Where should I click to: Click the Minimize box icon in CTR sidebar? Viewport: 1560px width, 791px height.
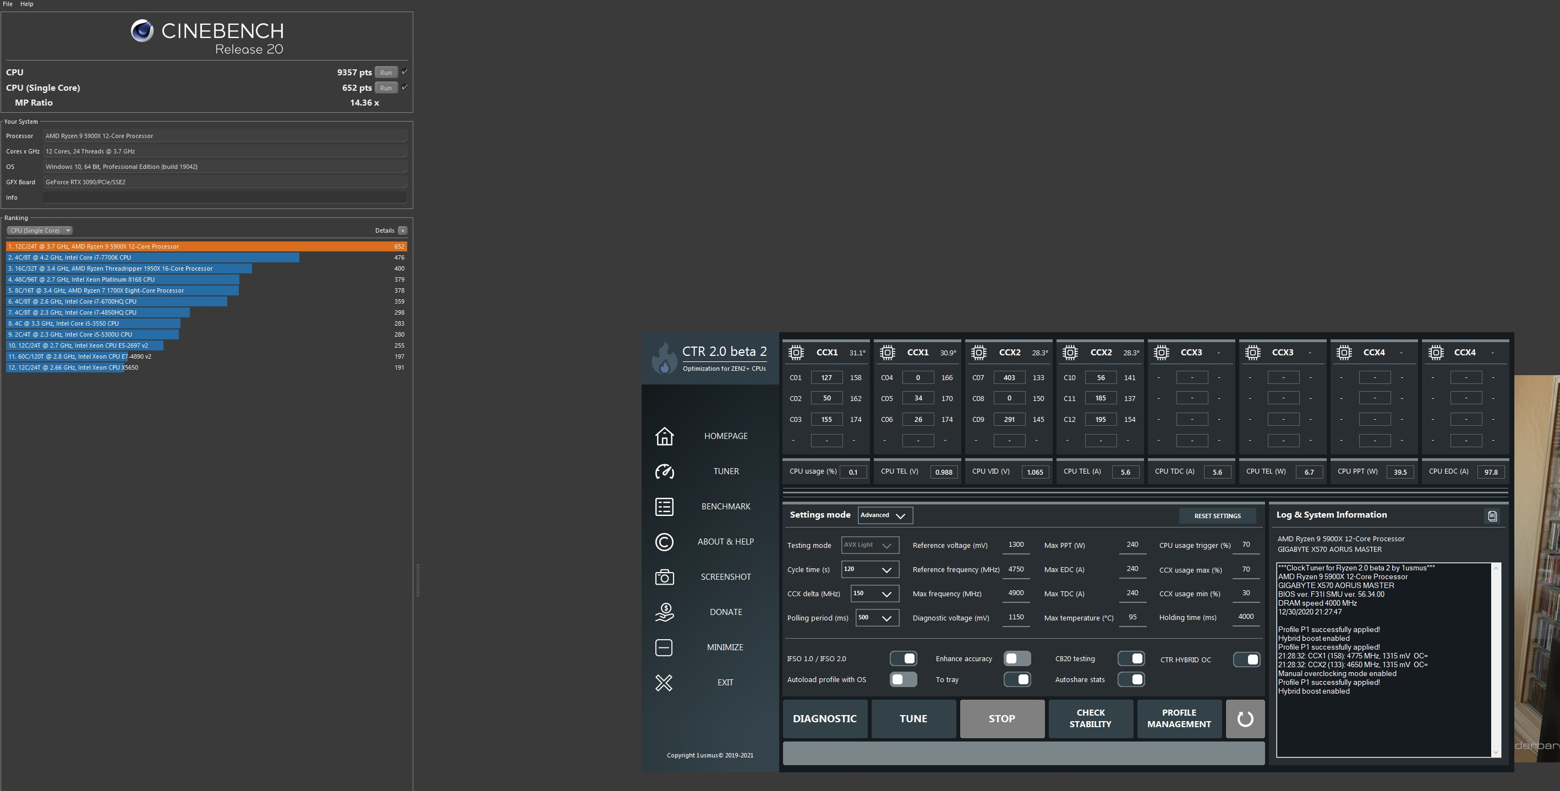coord(664,647)
